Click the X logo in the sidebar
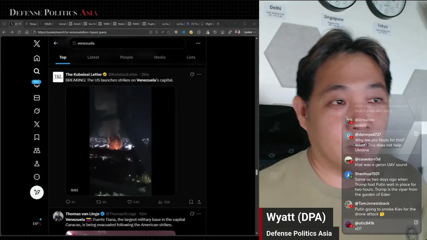The height and width of the screenshot is (240, 427). click(x=37, y=44)
